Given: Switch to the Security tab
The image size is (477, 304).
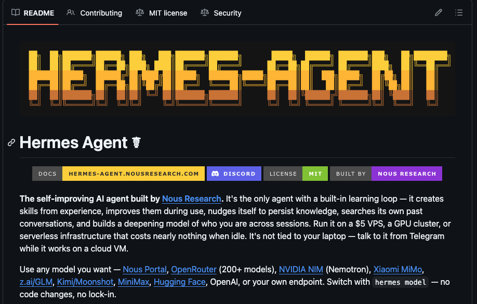Looking at the screenshot, I should [x=221, y=13].
